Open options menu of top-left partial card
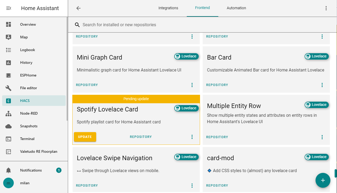Screen dimensions: 337x193 [192, 37]
